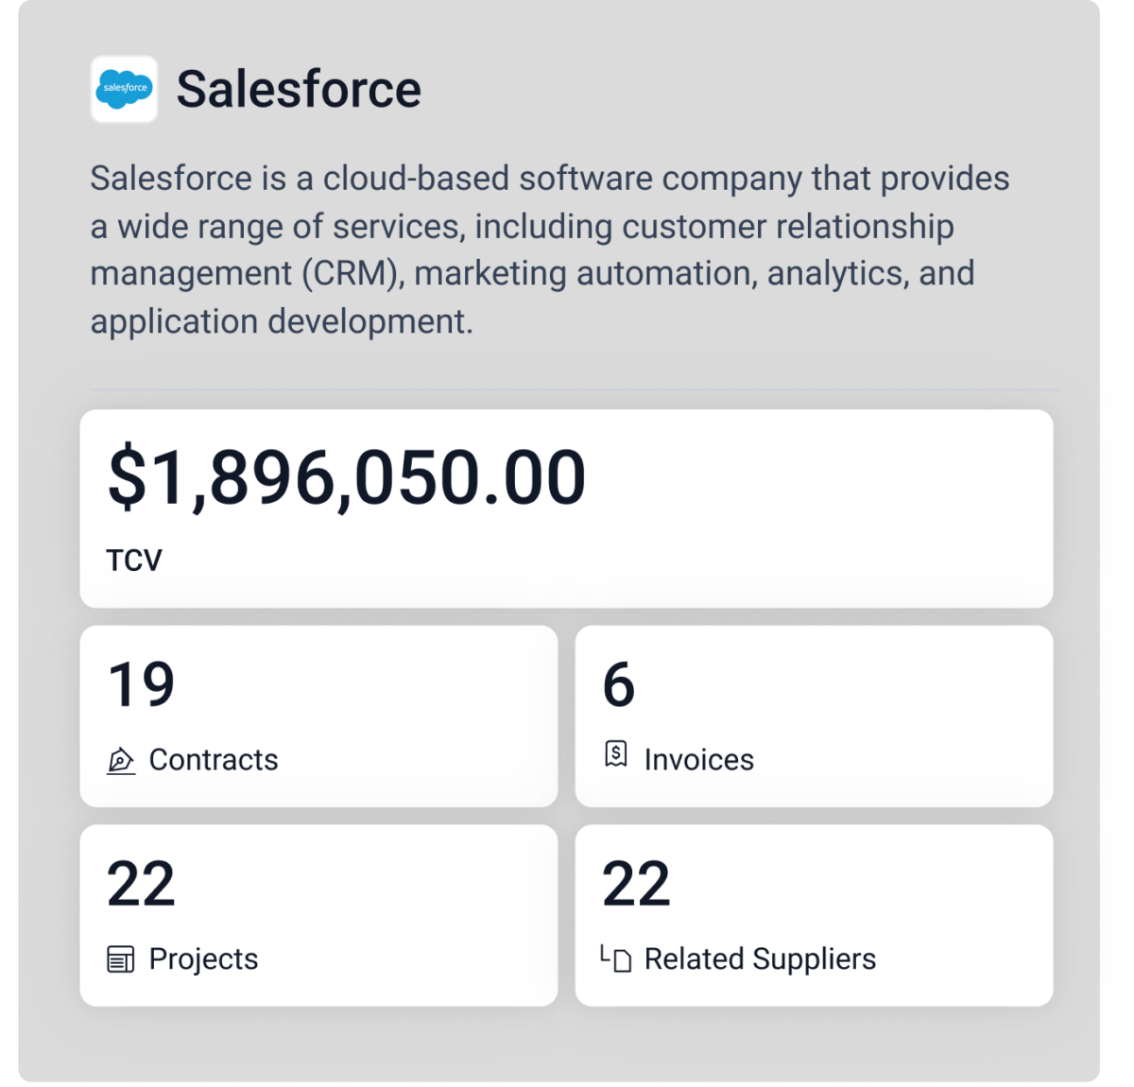Click the number 6 above Invoices

click(619, 684)
